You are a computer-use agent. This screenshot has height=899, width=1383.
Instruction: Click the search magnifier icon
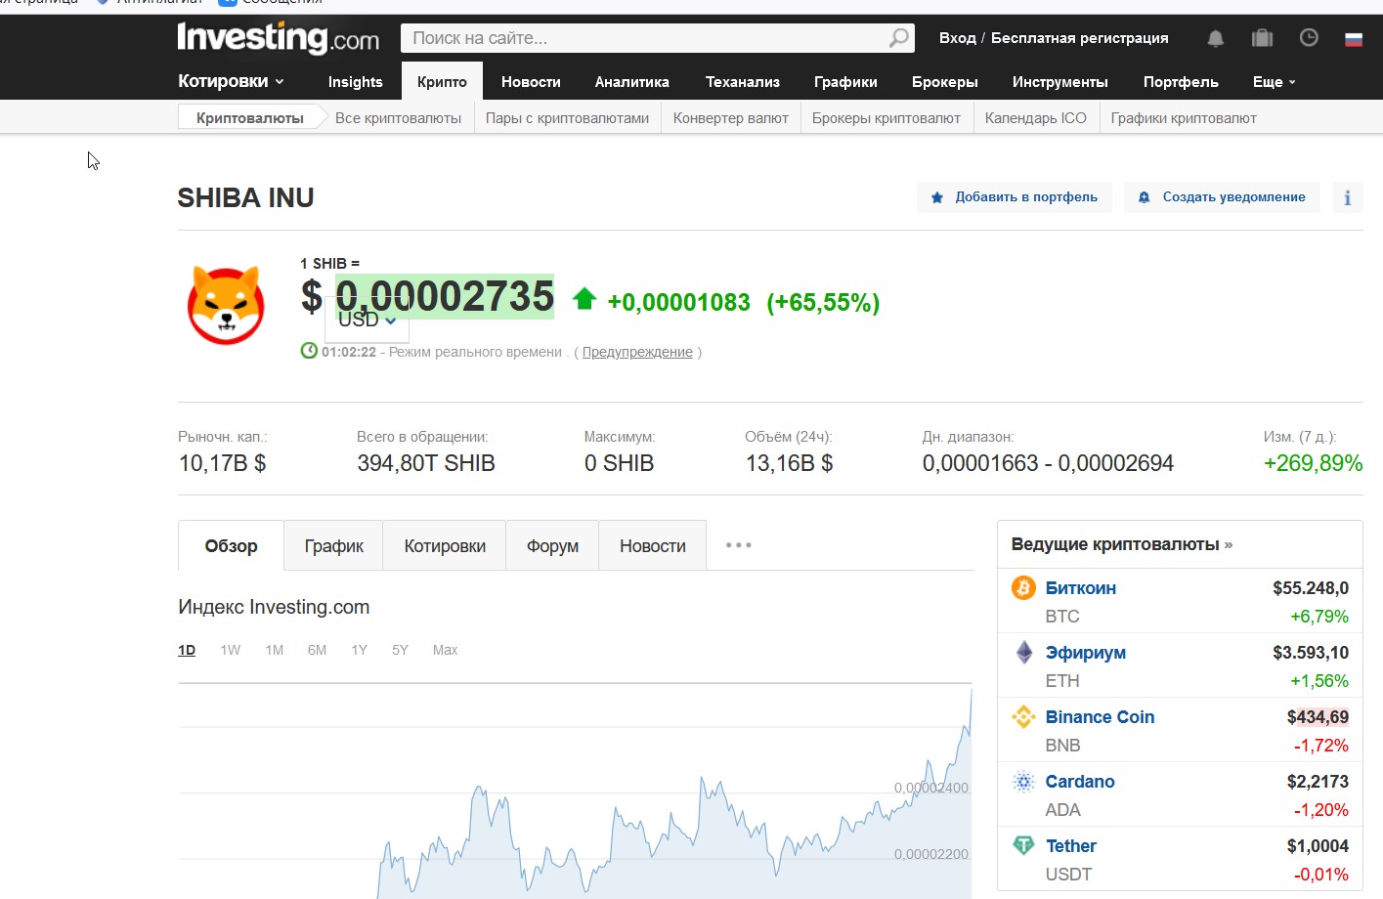(x=898, y=38)
